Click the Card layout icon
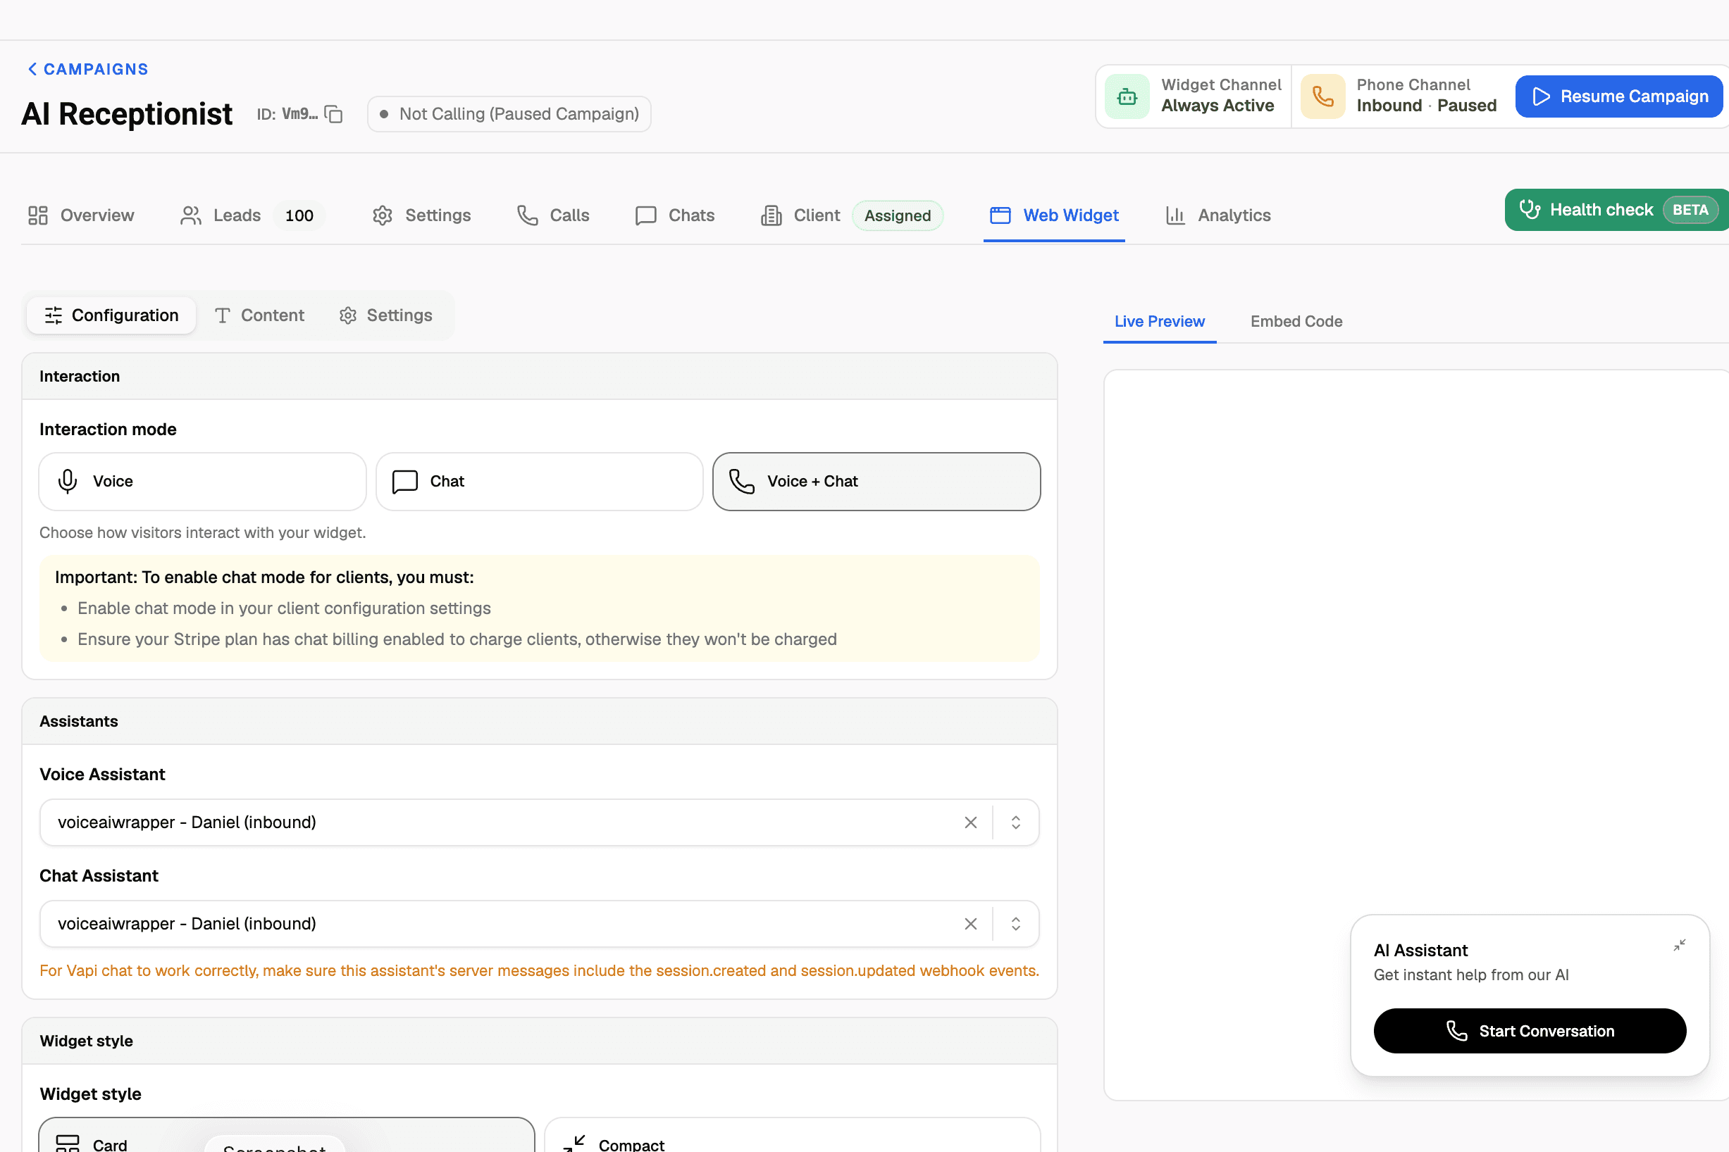Screen dimensions: 1729x1152 pyautogui.click(x=68, y=1144)
